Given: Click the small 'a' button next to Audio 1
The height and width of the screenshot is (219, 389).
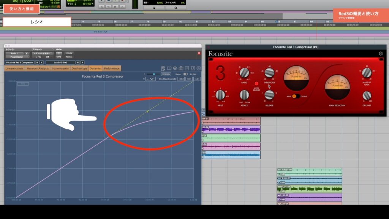Looking at the screenshot, I should [27, 53].
